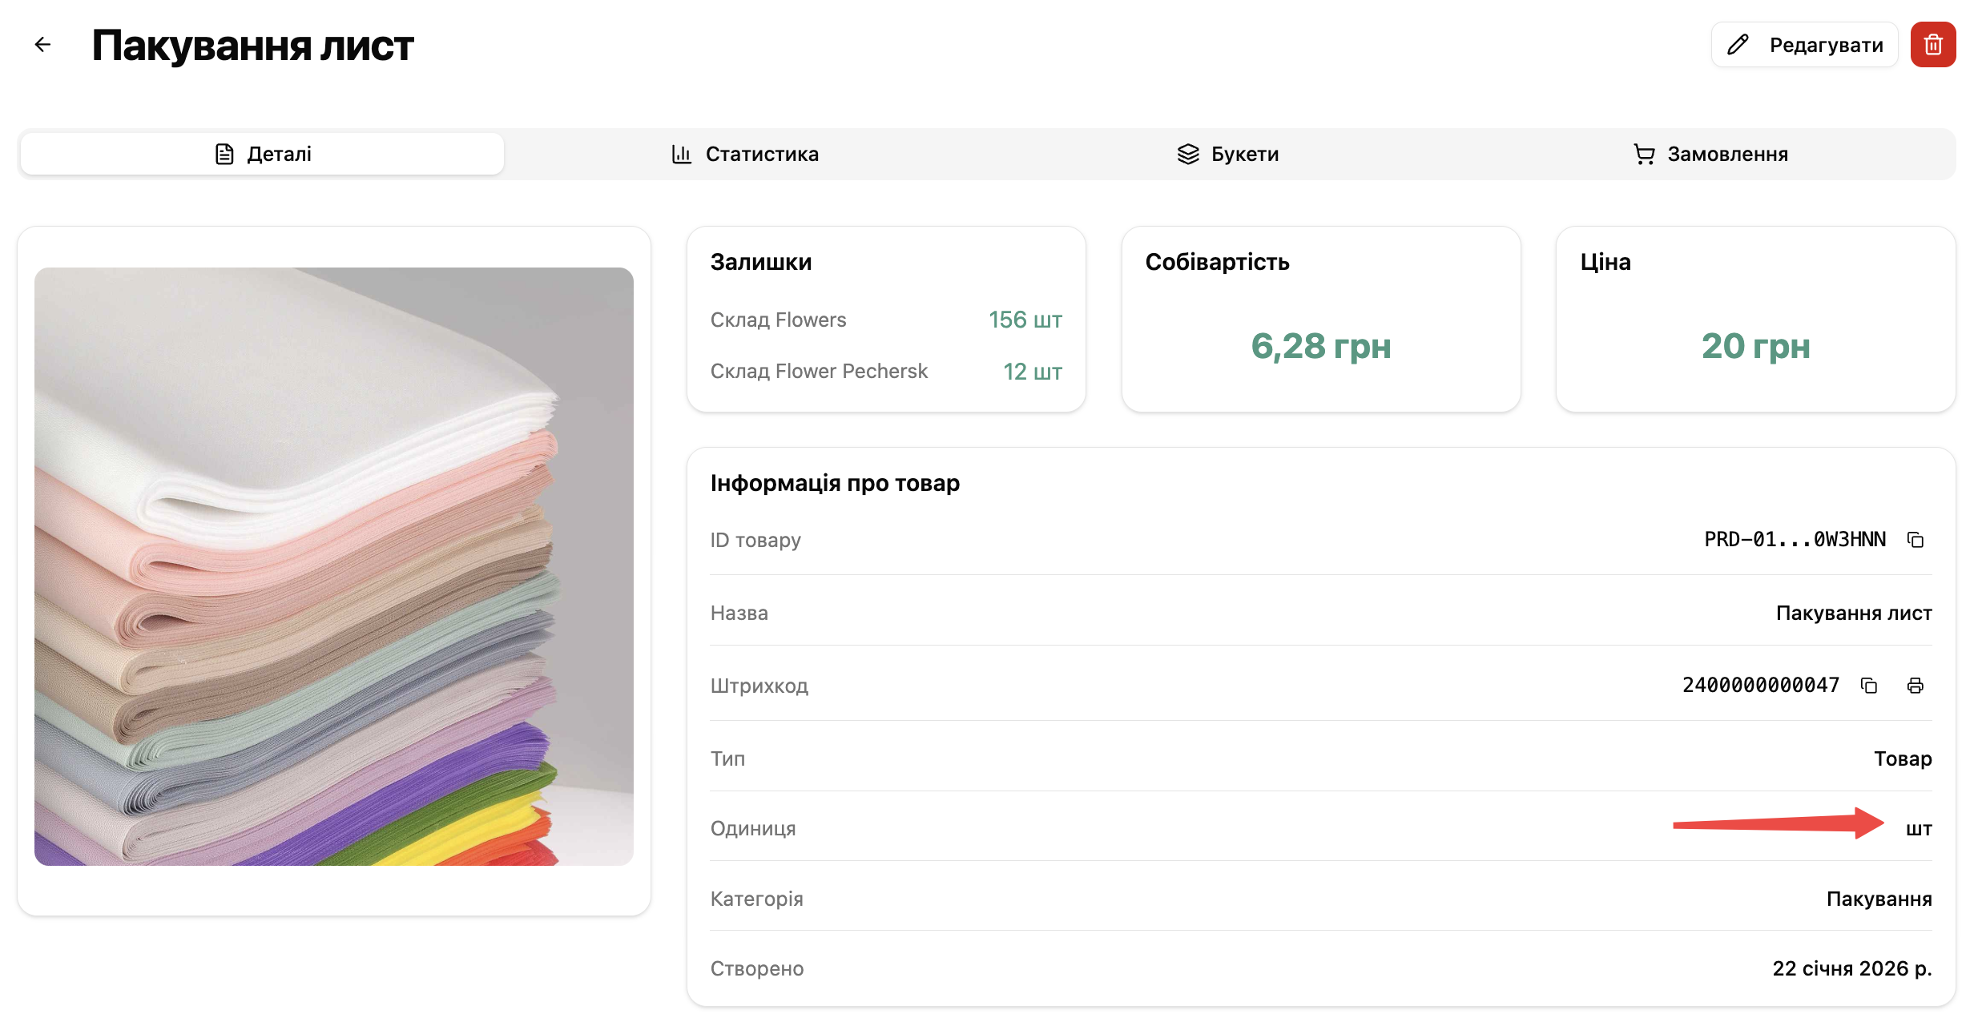Click the page title Пакування лист
The image size is (1978, 1022).
252,45
